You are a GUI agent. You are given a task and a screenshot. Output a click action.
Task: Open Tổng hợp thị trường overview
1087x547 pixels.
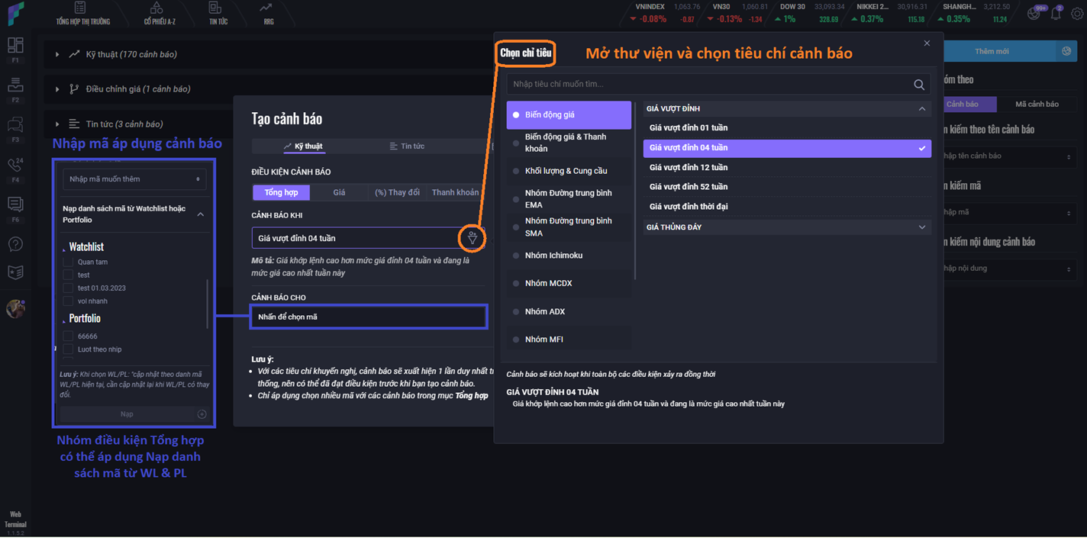pyautogui.click(x=82, y=14)
